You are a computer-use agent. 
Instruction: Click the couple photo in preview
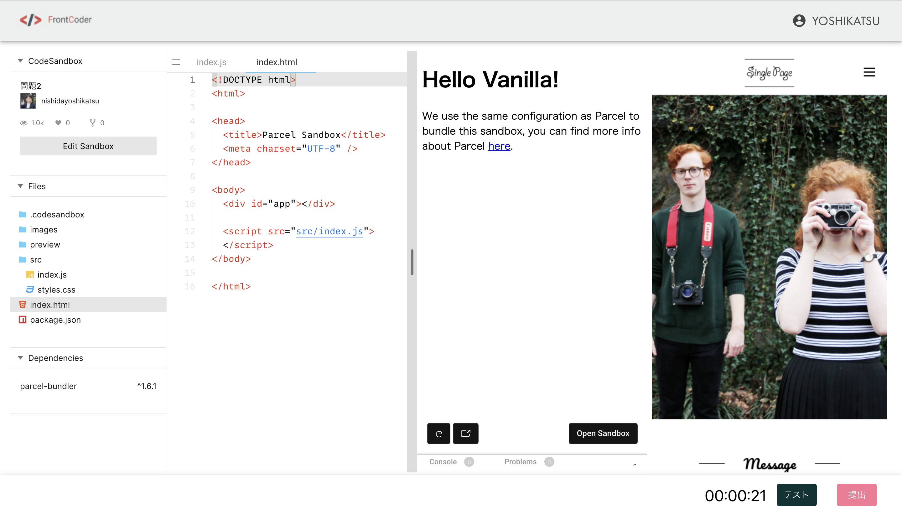(x=769, y=257)
